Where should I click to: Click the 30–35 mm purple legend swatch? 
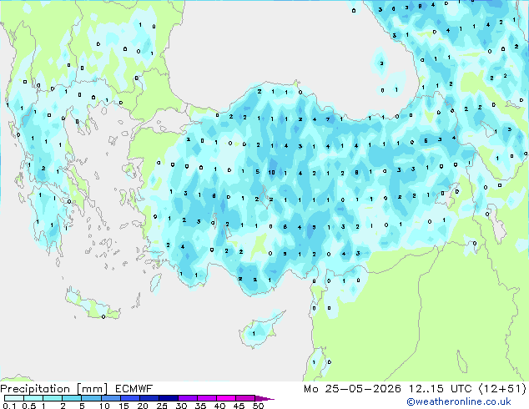point(188,398)
